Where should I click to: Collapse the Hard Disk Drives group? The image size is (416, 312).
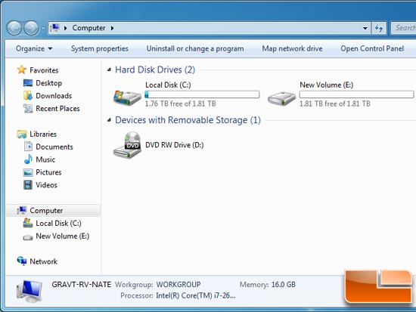109,70
